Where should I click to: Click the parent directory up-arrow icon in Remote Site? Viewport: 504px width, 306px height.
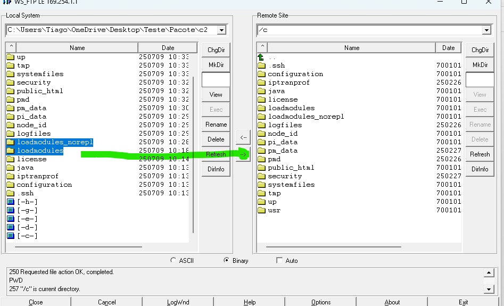pyautogui.click(x=261, y=57)
